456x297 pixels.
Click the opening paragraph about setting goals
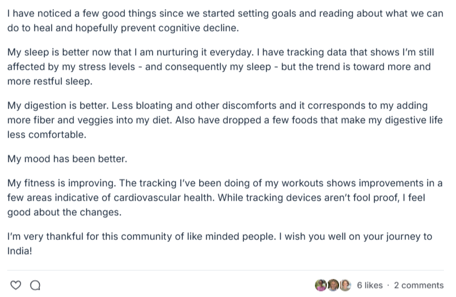[225, 21]
